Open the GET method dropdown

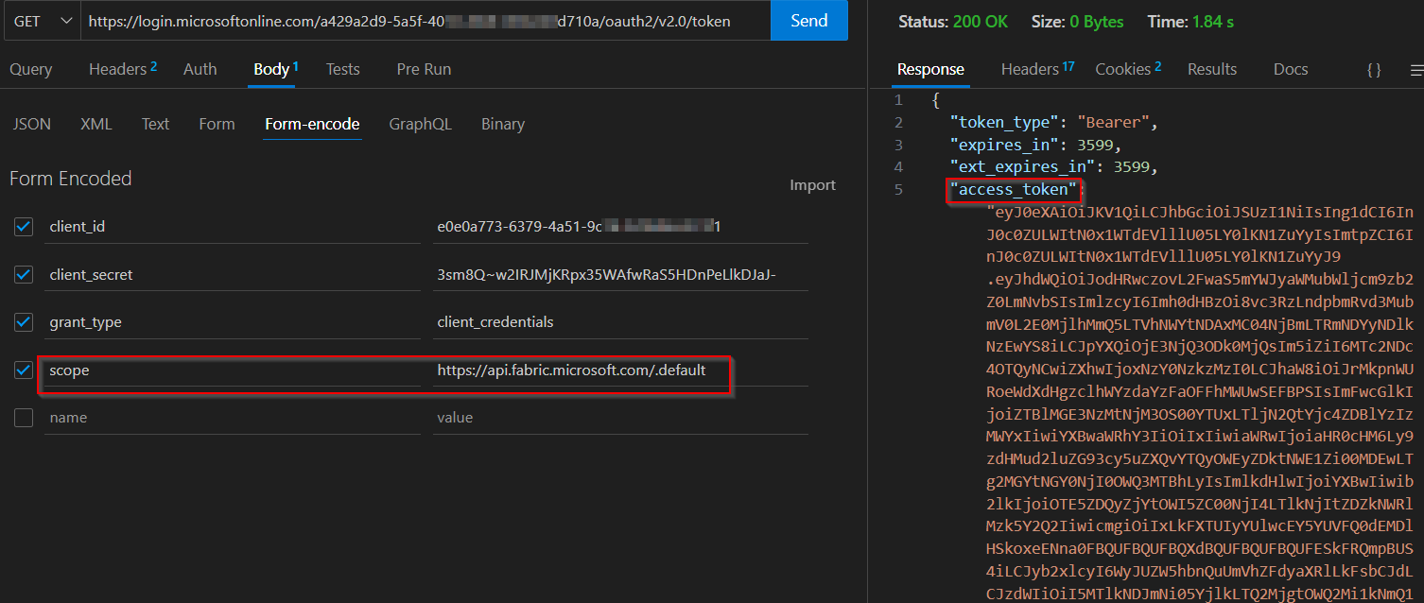click(x=43, y=21)
